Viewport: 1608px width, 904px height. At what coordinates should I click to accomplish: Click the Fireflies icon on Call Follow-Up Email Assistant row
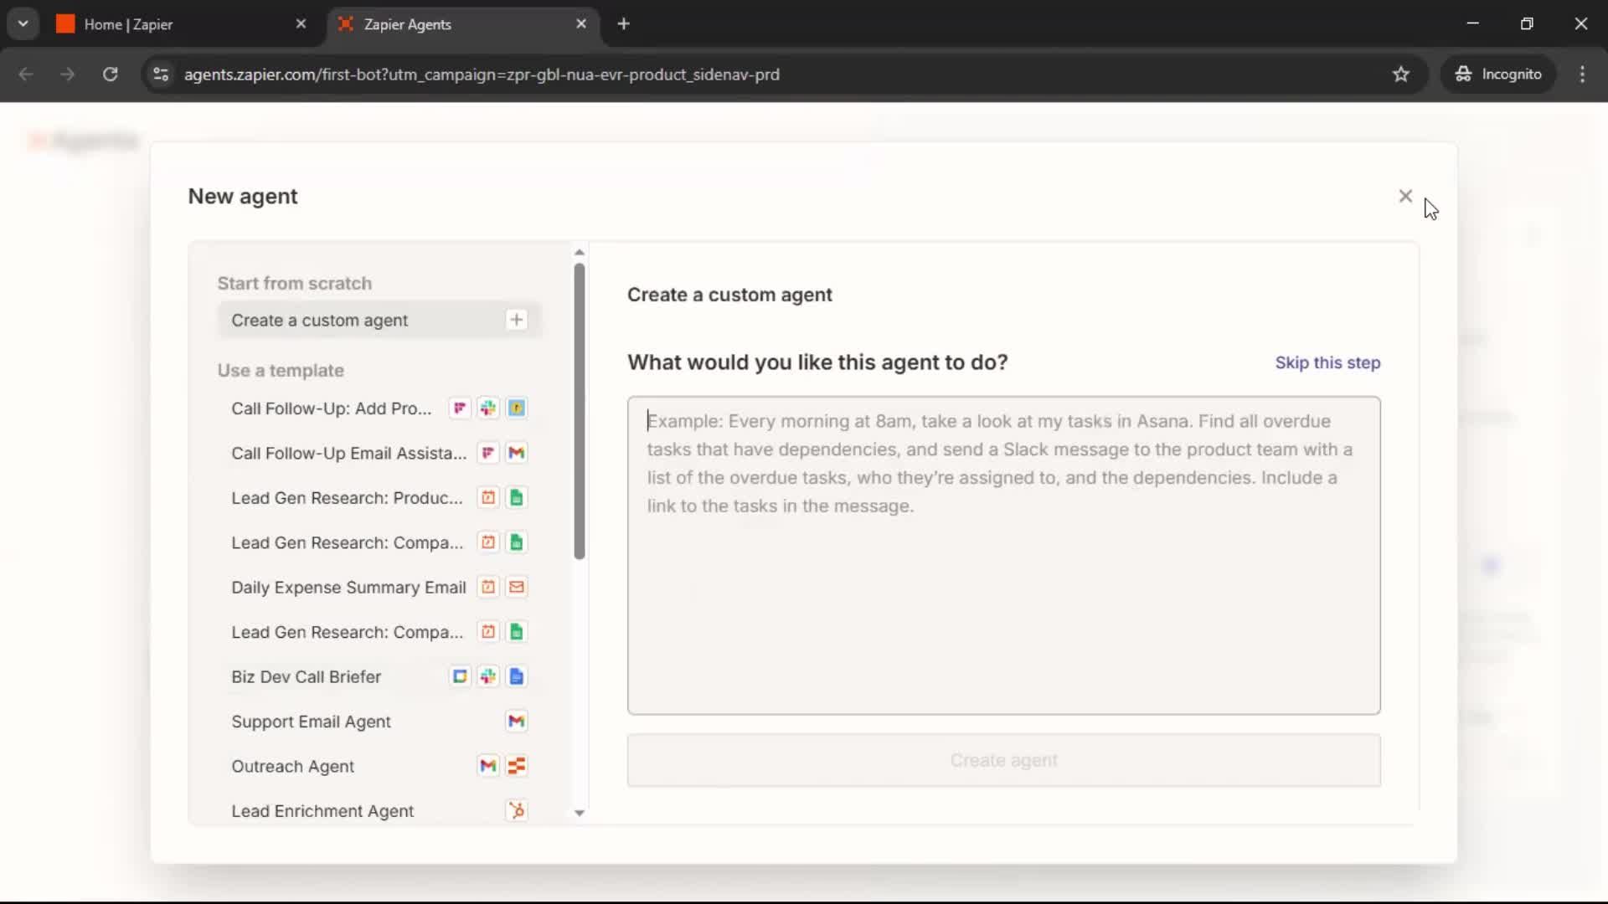488,453
